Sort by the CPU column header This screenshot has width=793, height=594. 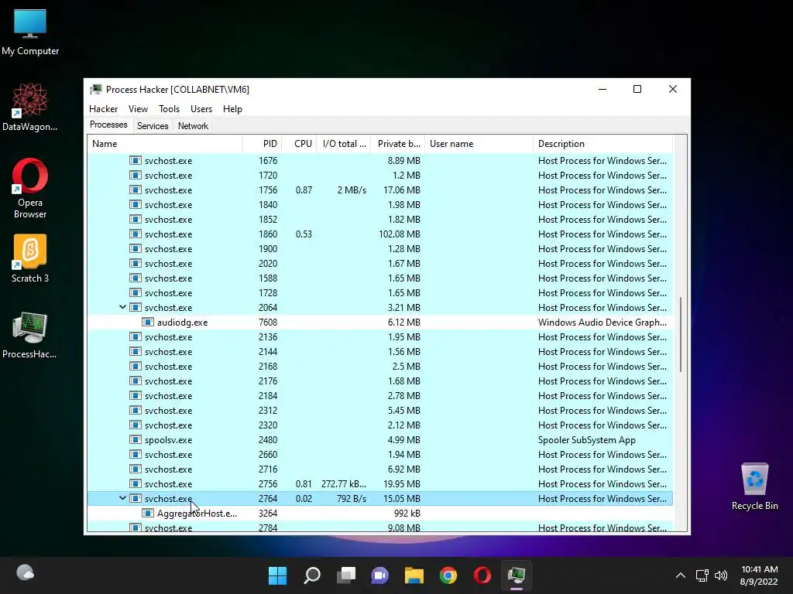point(299,144)
